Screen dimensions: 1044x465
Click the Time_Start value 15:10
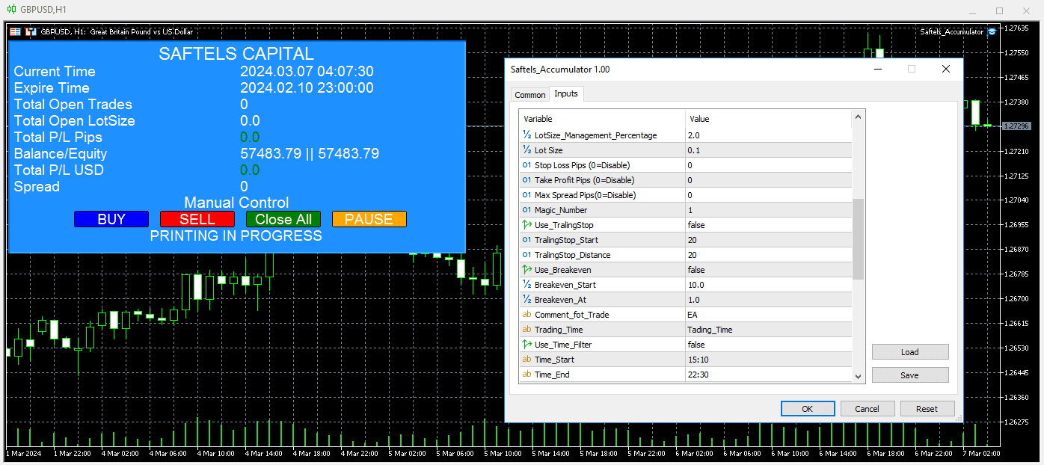click(768, 360)
